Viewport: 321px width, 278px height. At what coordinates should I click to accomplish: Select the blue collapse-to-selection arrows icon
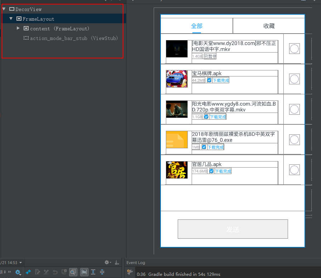pos(28,272)
